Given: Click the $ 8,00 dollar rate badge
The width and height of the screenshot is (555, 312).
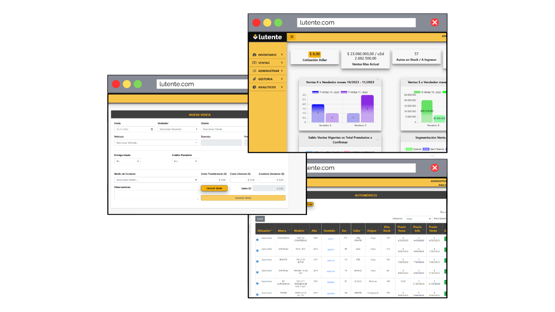Looking at the screenshot, I should (314, 54).
